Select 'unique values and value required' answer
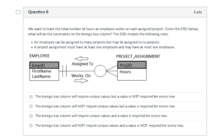Image resolution: width=224 pixels, height=140 pixels. point(31,116)
